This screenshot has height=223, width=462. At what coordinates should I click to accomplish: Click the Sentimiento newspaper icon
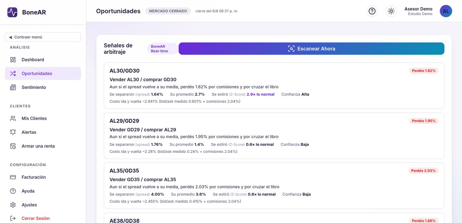[13, 88]
